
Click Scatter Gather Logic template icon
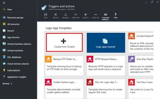click(x=48, y=82)
